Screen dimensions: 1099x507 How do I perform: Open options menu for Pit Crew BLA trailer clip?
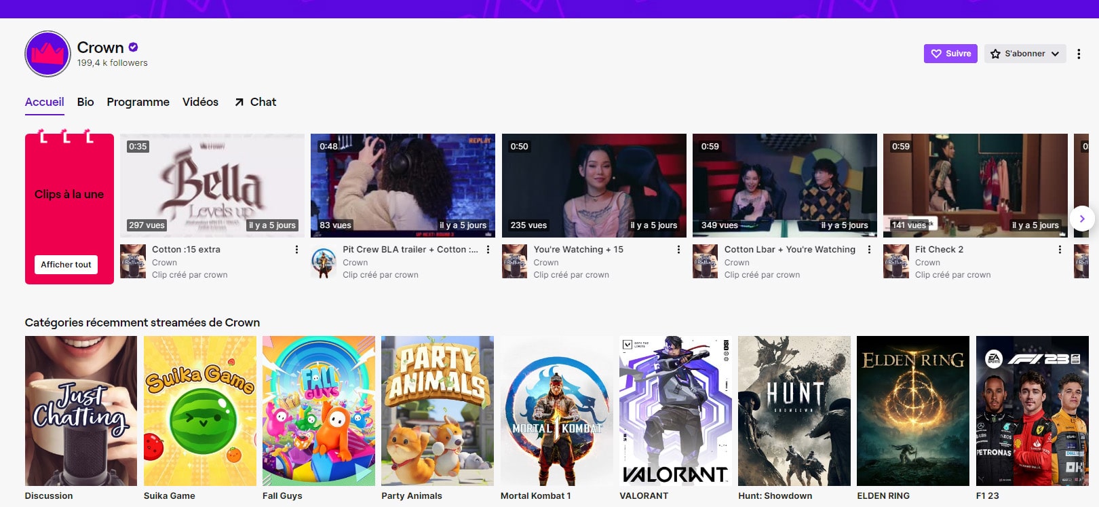tap(488, 250)
